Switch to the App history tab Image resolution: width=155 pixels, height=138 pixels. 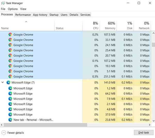tap(40, 15)
